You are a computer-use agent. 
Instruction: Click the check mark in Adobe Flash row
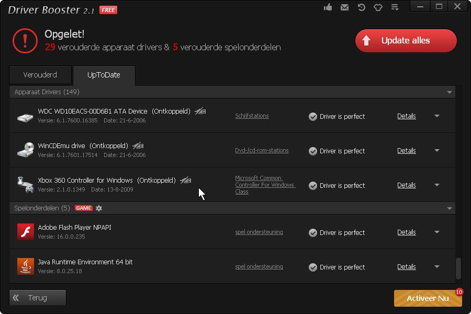[313, 233]
